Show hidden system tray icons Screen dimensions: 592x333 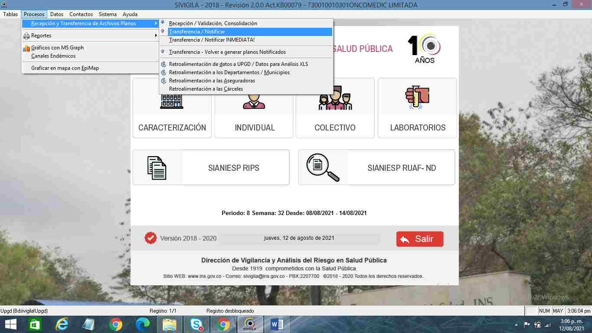pyautogui.click(x=516, y=325)
